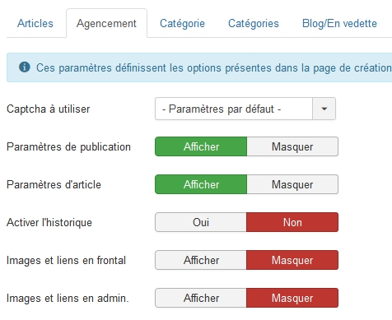Click the Captcha dropdown arrow button
The image size is (392, 320).
tap(324, 109)
